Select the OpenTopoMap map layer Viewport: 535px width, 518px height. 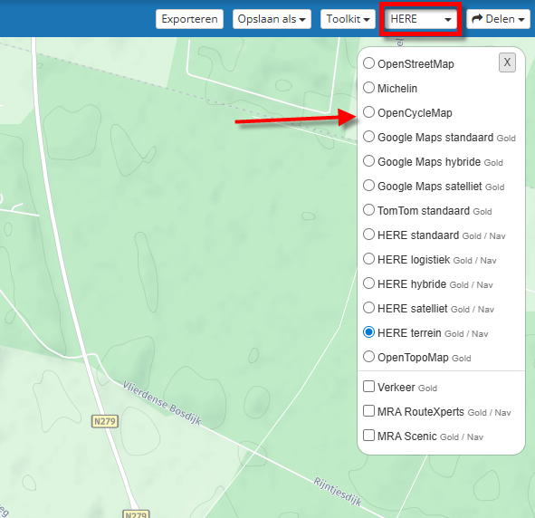pyautogui.click(x=368, y=357)
